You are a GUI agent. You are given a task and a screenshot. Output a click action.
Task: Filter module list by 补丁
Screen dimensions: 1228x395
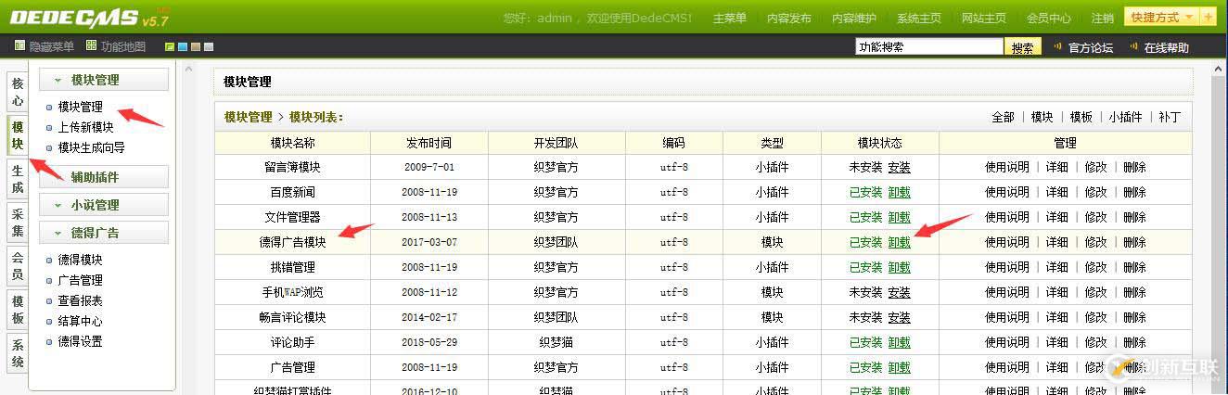(1170, 117)
